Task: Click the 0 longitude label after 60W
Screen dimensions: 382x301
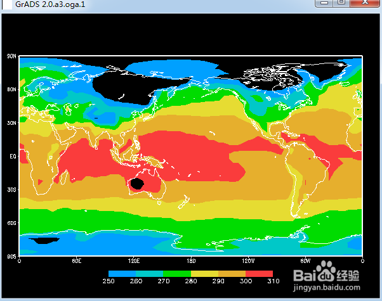Action: (362, 261)
